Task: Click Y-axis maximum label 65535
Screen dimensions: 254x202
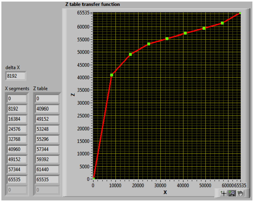Action: [83, 13]
